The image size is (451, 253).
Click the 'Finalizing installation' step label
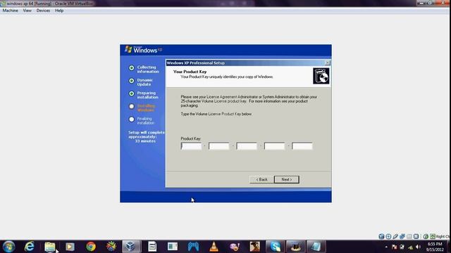click(x=146, y=120)
